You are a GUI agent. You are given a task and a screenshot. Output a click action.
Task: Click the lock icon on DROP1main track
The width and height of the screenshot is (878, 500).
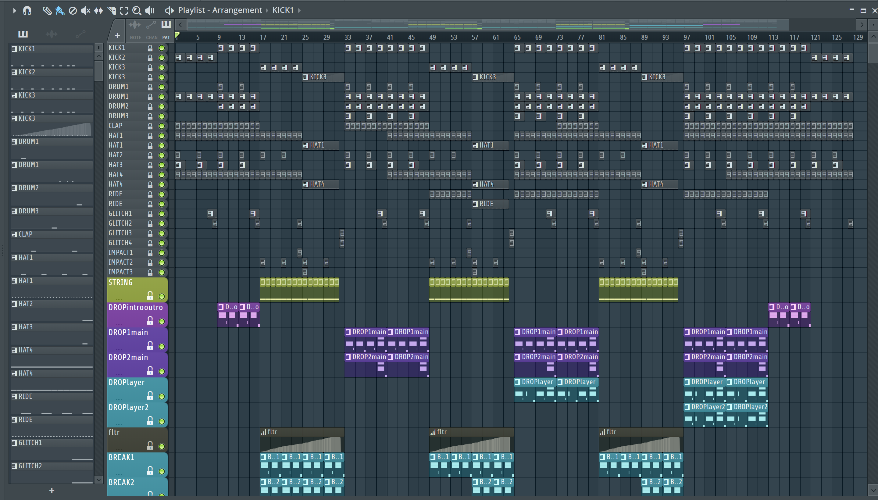pyautogui.click(x=150, y=345)
